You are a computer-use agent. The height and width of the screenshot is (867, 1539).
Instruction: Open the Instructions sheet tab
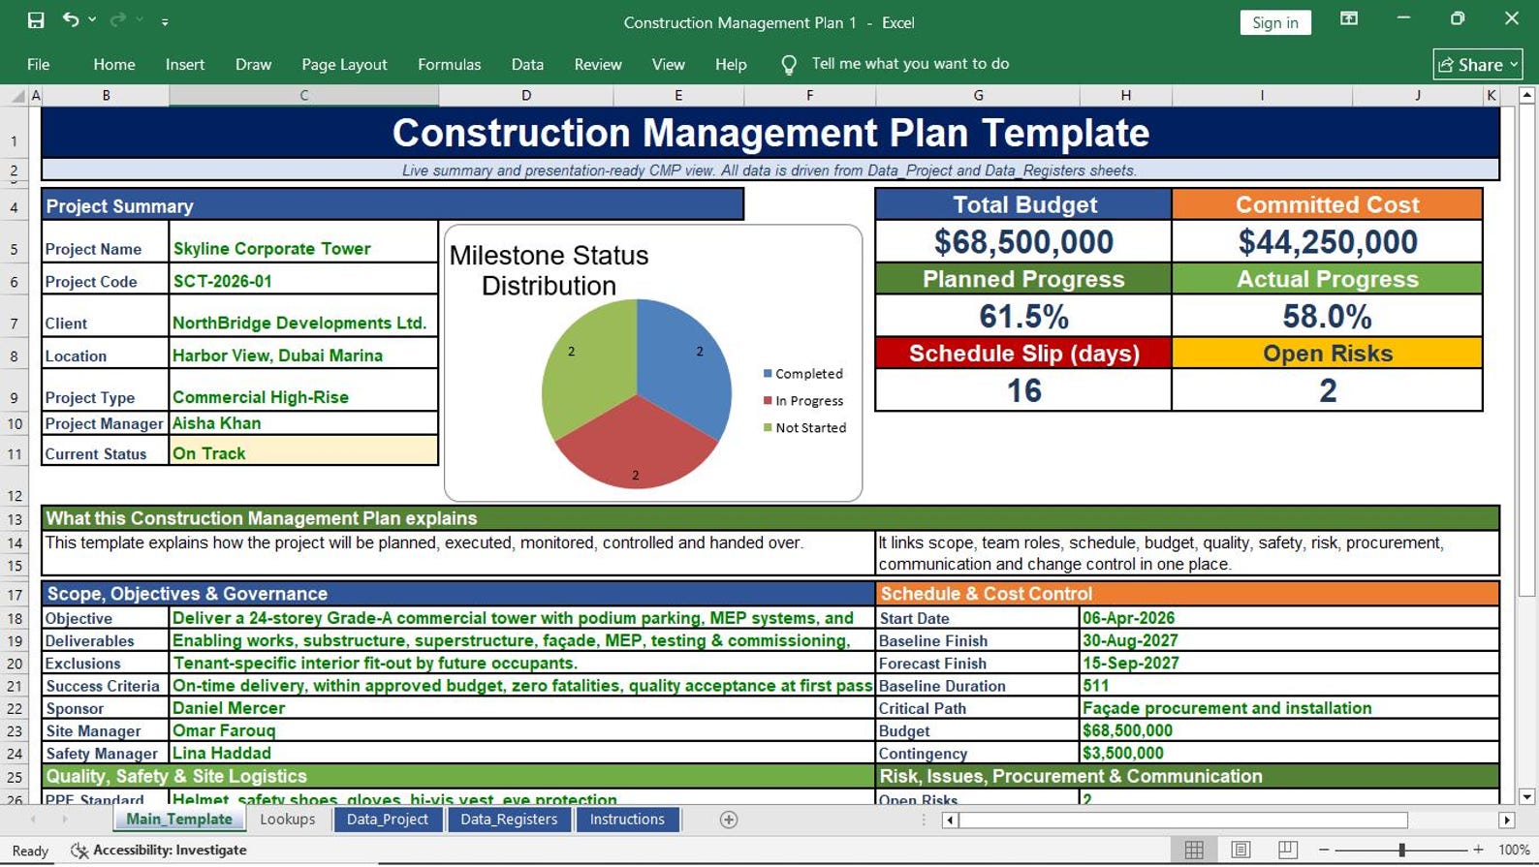tap(627, 820)
